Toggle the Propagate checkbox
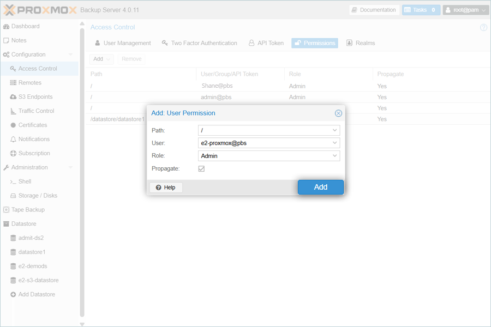This screenshot has height=327, width=491. 201,169
